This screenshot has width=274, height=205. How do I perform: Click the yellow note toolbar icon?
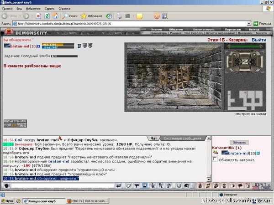pyautogui.click(x=140, y=16)
